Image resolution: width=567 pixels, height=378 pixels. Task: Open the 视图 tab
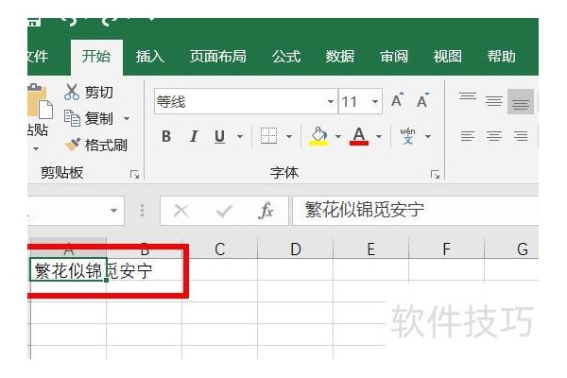tap(448, 57)
